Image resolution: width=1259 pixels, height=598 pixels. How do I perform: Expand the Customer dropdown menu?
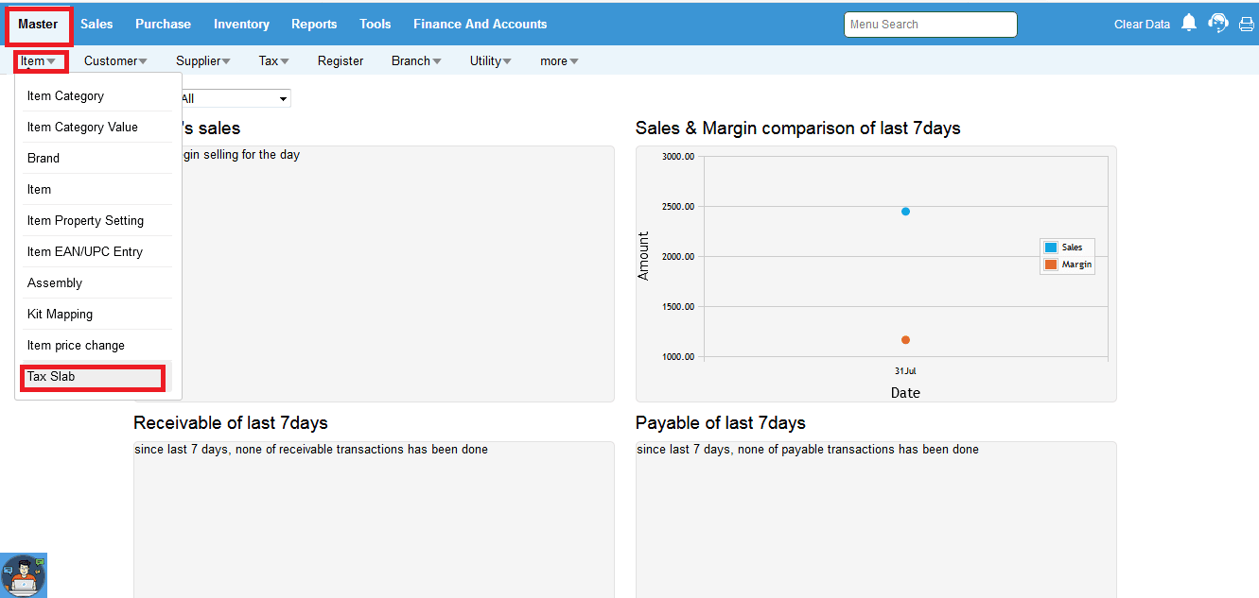pos(115,61)
